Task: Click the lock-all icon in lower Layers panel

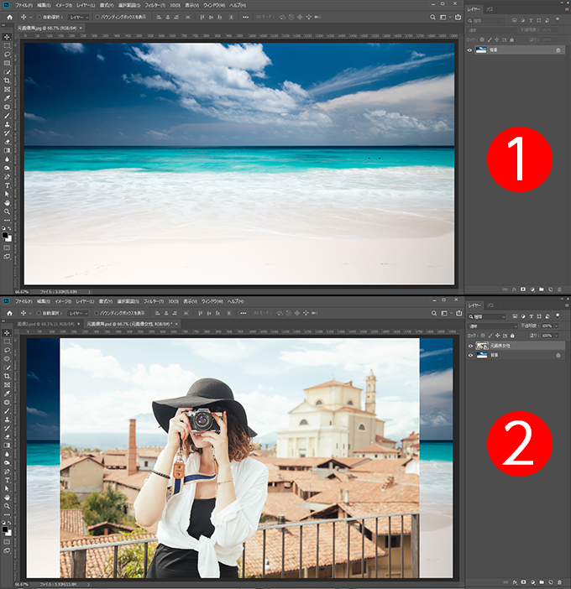Action: (513, 334)
